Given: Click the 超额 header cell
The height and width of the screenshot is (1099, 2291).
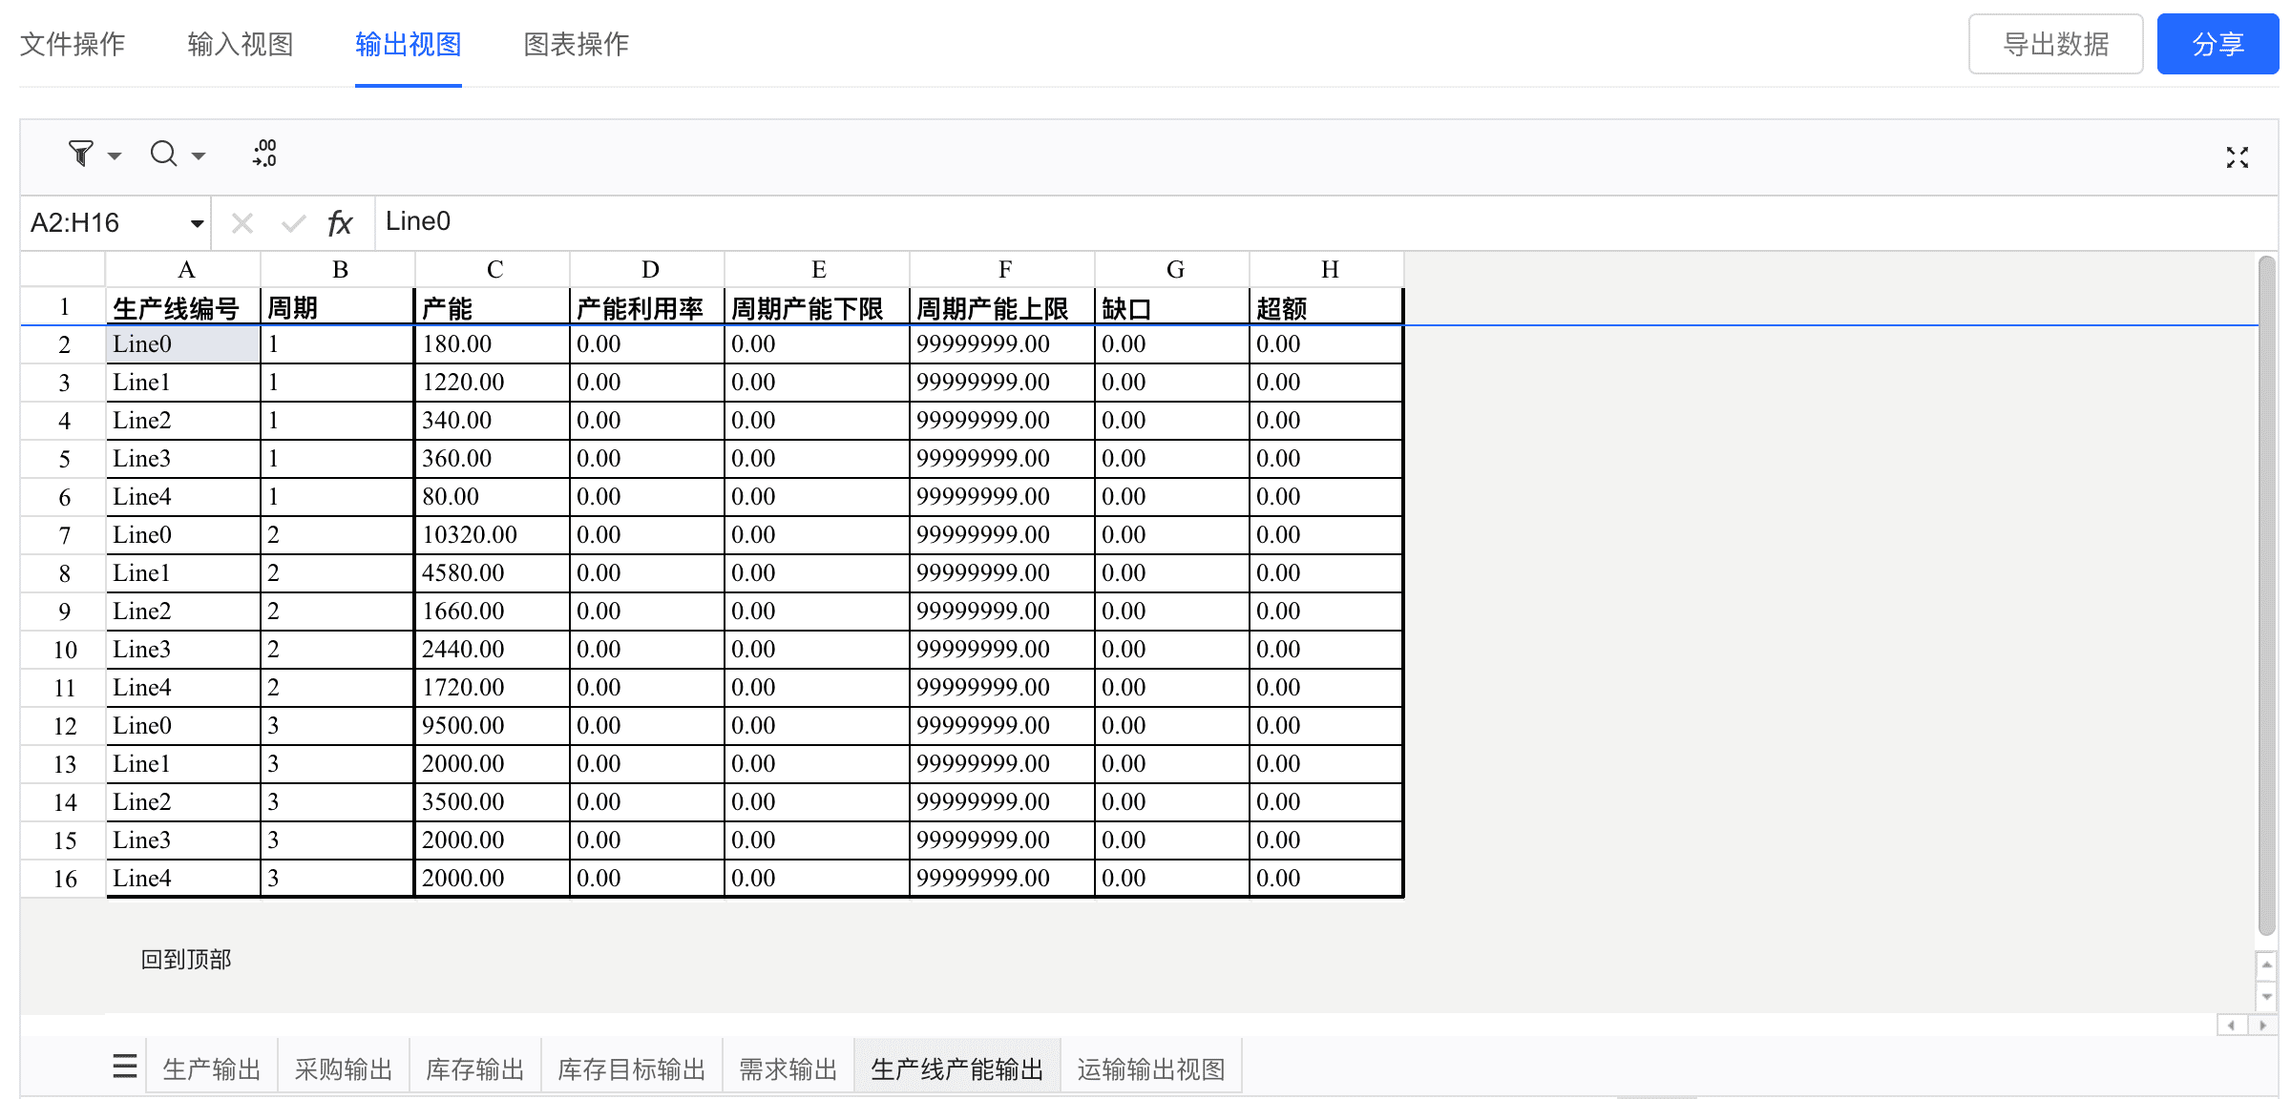Looking at the screenshot, I should (x=1327, y=307).
